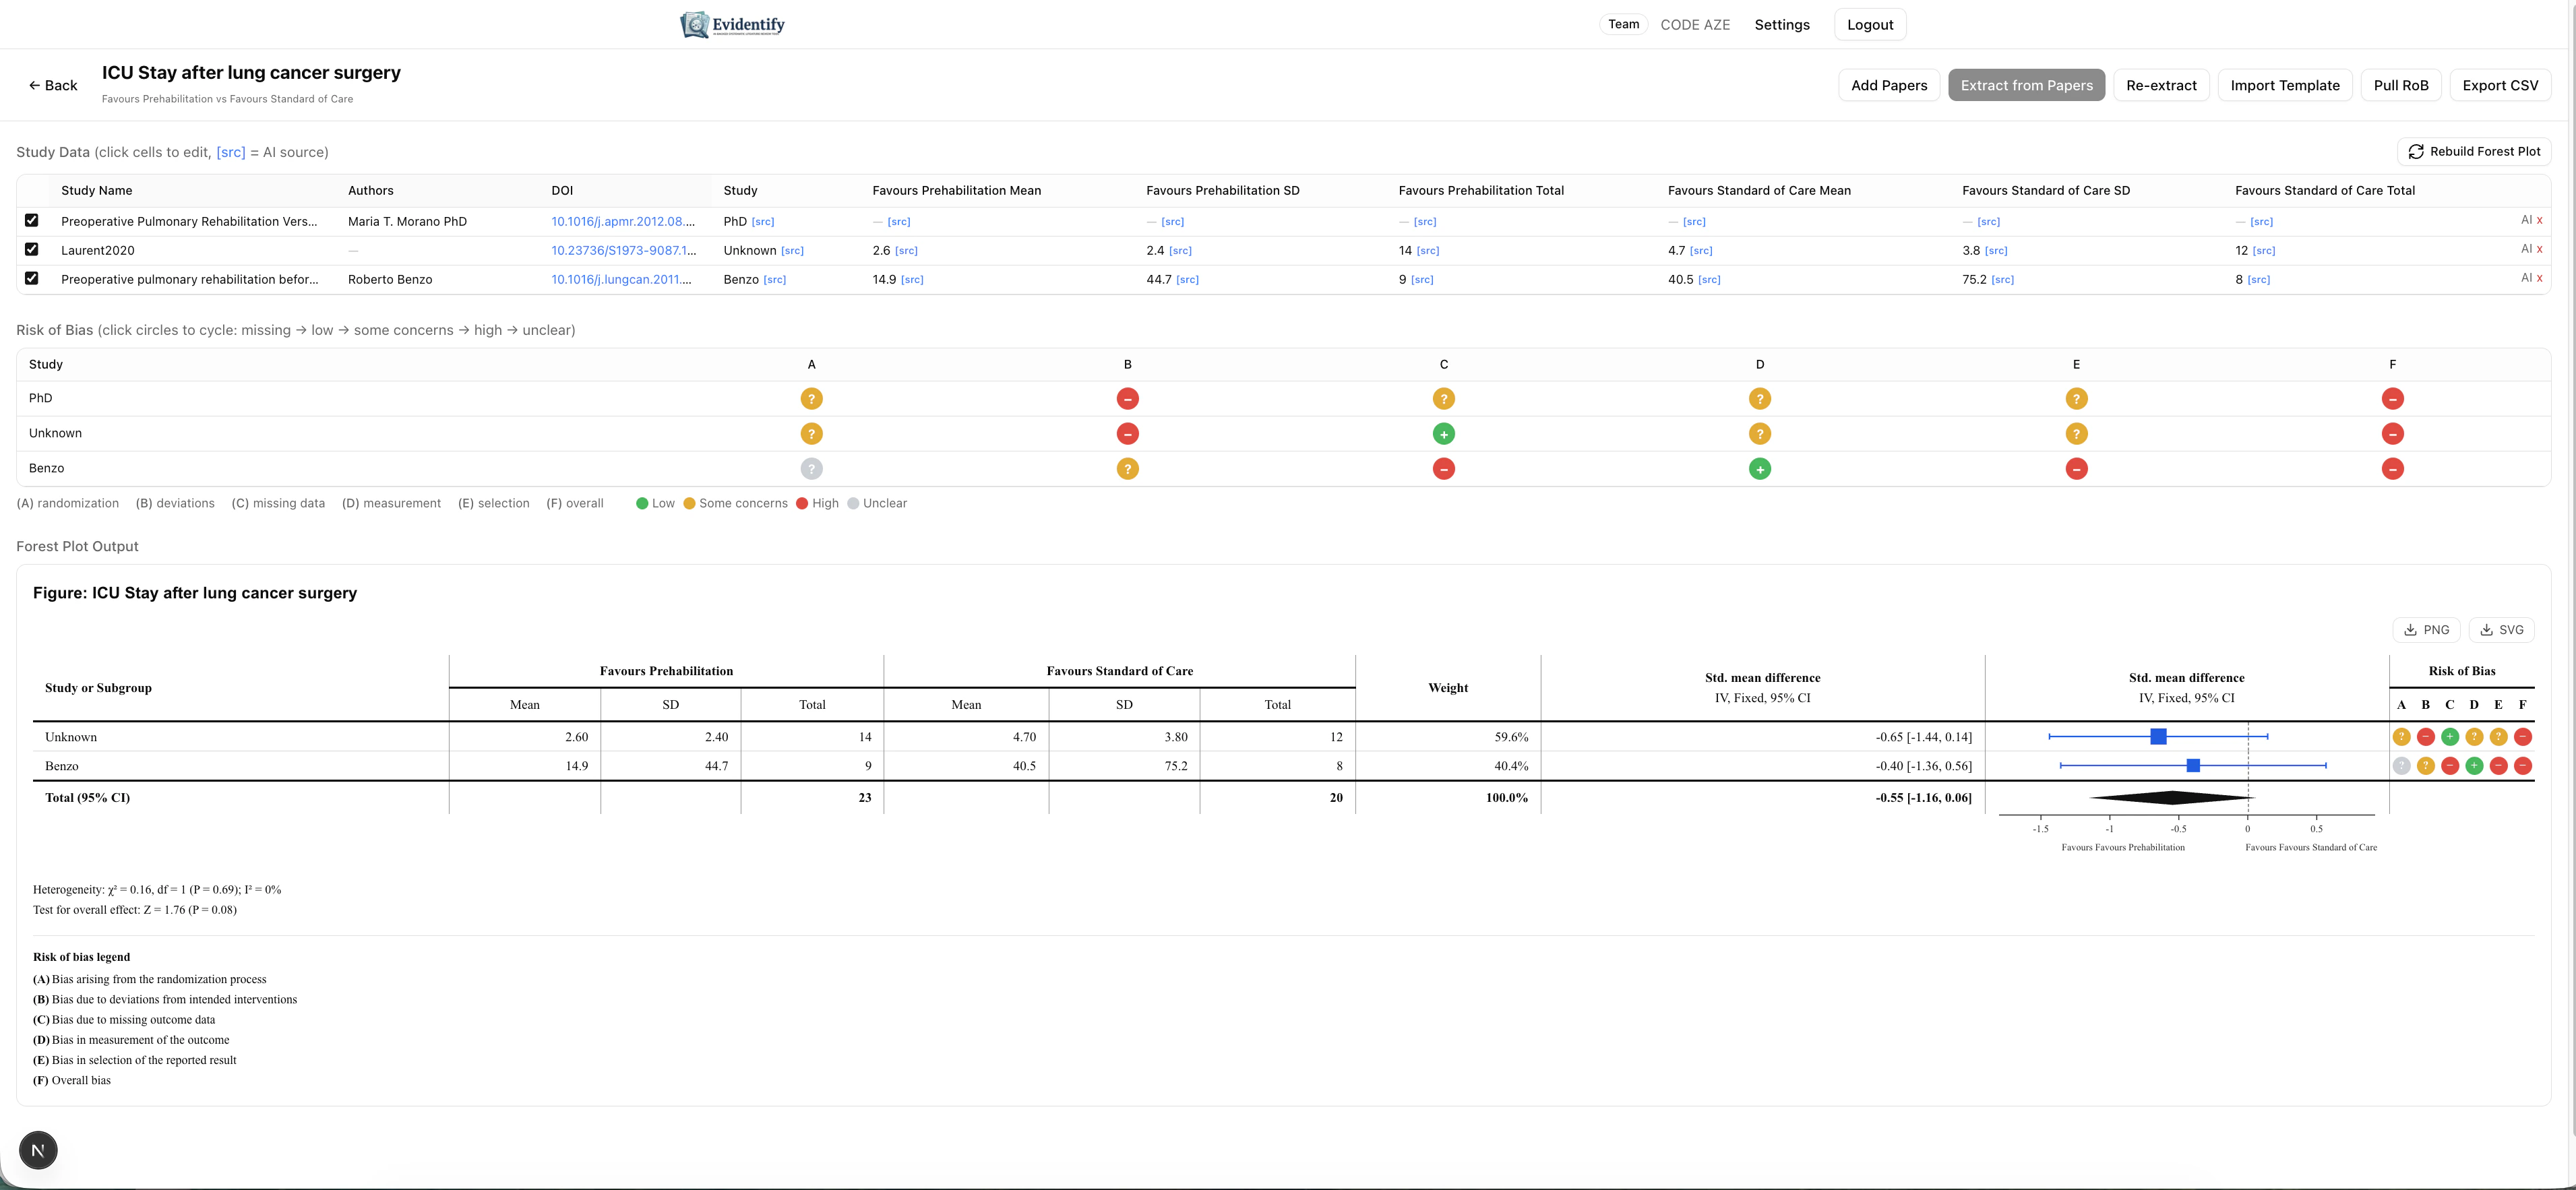Click the Evidentify logo icon

(695, 25)
